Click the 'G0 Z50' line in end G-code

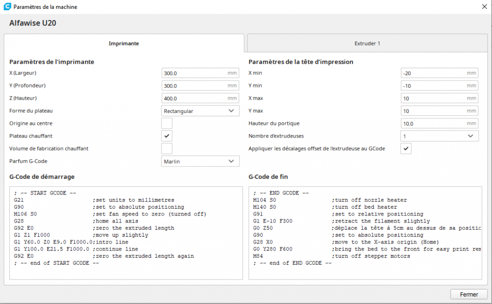367,228
